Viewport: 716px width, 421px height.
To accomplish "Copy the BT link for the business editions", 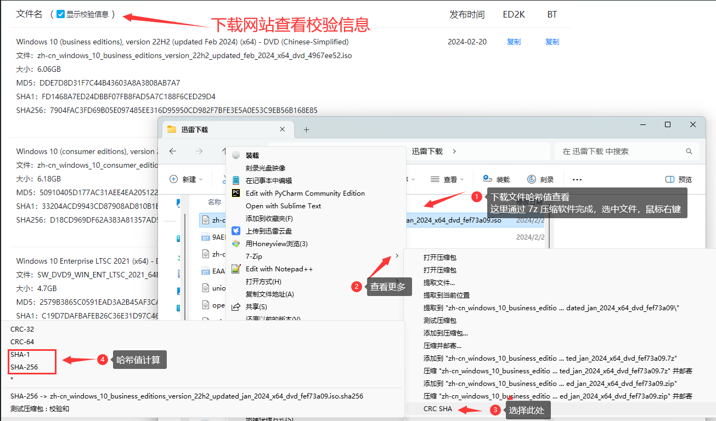I will pos(552,42).
